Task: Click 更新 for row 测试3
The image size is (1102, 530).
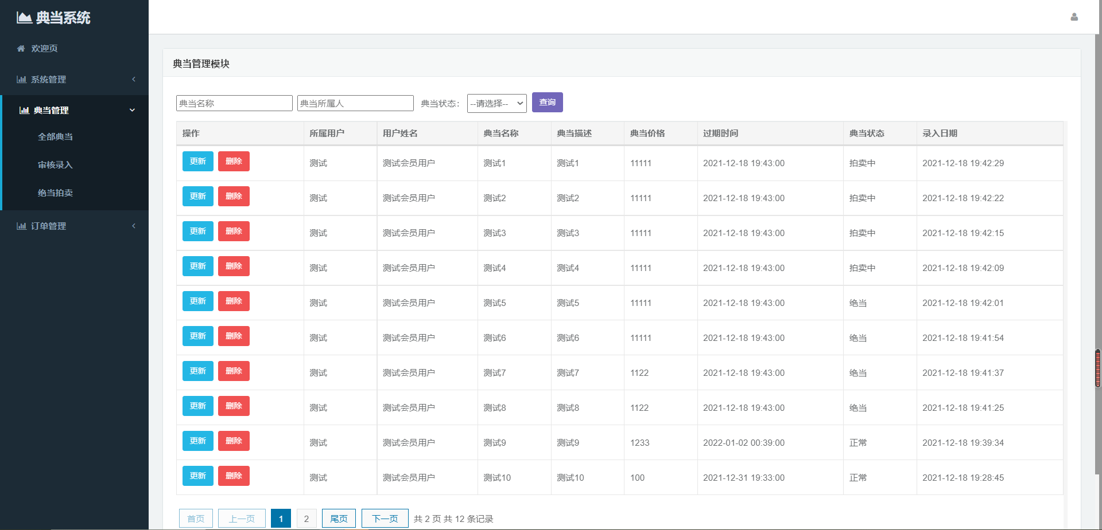Action: pyautogui.click(x=198, y=231)
